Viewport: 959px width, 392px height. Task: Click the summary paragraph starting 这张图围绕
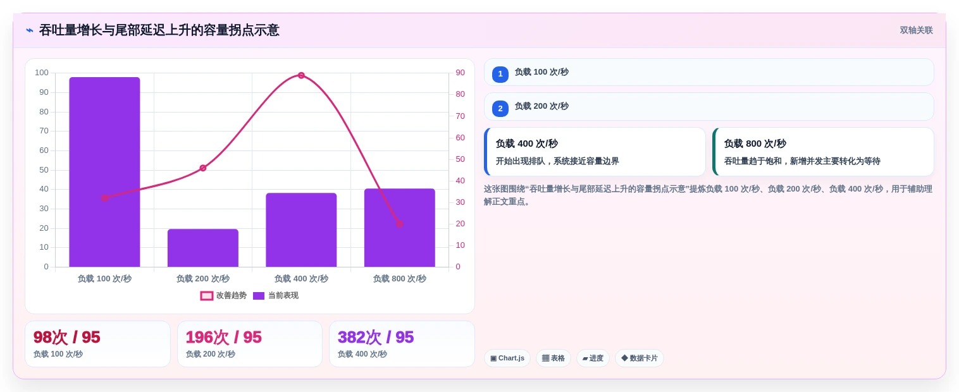(x=708, y=195)
